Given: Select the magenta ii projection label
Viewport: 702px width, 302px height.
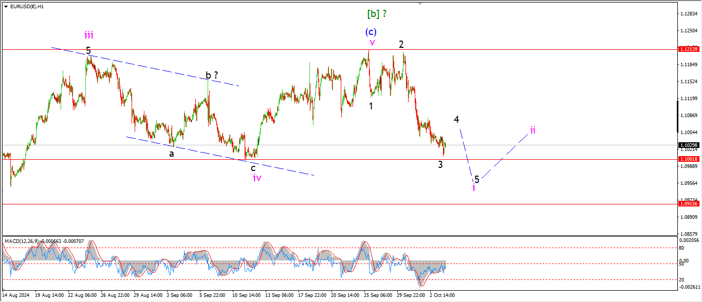Looking at the screenshot, I should 533,130.
